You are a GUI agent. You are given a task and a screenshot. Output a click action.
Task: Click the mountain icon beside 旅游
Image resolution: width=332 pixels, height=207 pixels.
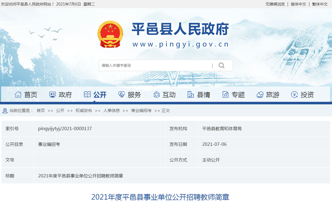[x=260, y=95]
